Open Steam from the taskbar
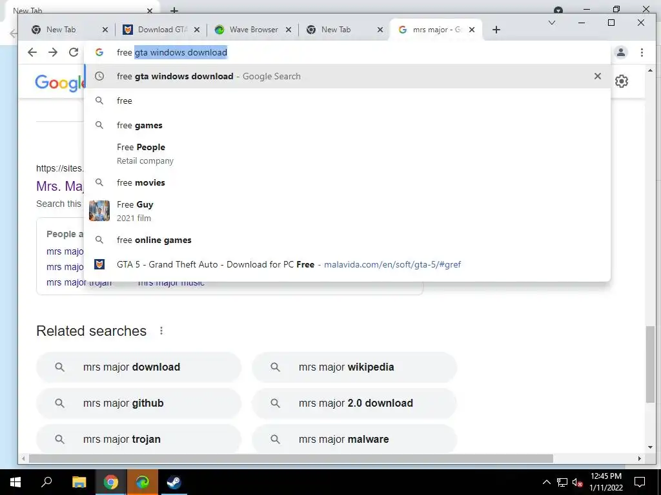 point(174,482)
